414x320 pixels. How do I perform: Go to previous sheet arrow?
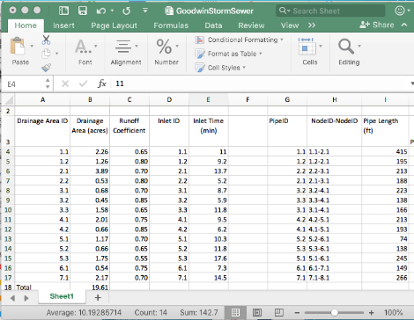pyautogui.click(x=12, y=298)
